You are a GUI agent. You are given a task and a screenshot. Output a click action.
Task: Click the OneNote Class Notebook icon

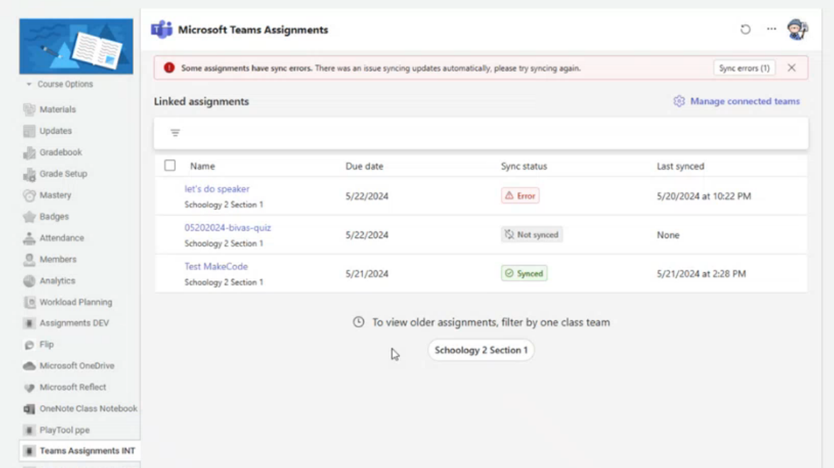pyautogui.click(x=29, y=409)
